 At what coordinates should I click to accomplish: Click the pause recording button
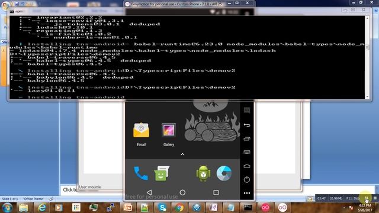(x=367, y=198)
